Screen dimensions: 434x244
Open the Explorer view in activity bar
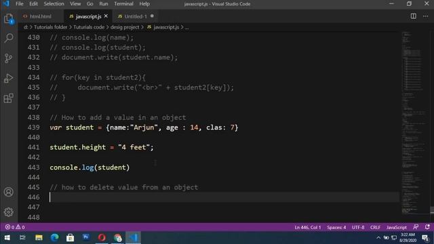coord(9,19)
